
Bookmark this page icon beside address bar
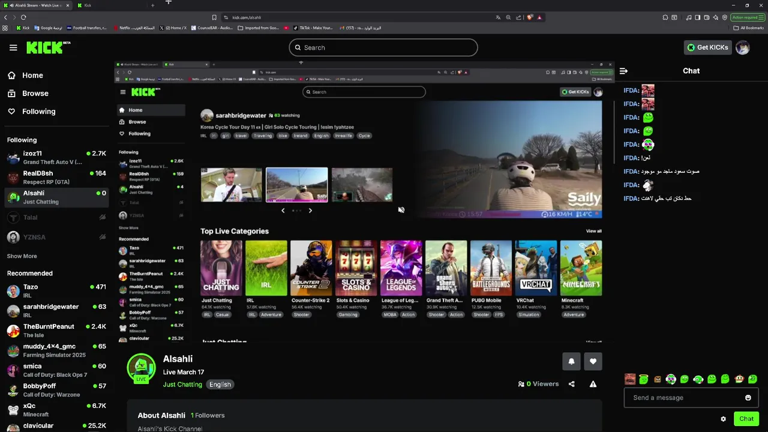[x=214, y=17]
